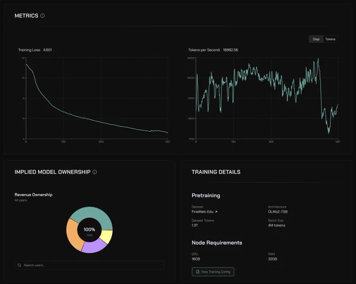Open the View Training Config button
This screenshot has width=356, height=284.
click(x=213, y=272)
